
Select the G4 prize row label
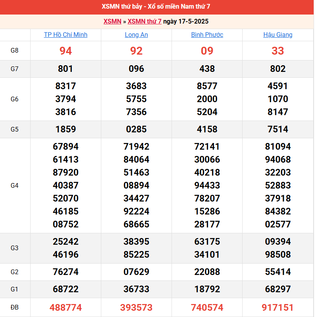tap(15, 185)
